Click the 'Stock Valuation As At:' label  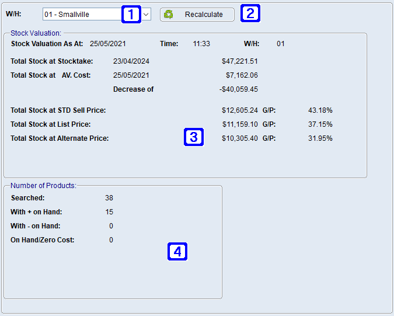point(47,44)
